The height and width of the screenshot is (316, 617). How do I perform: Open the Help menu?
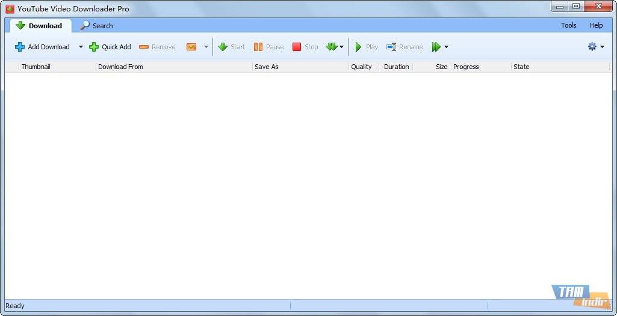[x=596, y=25]
